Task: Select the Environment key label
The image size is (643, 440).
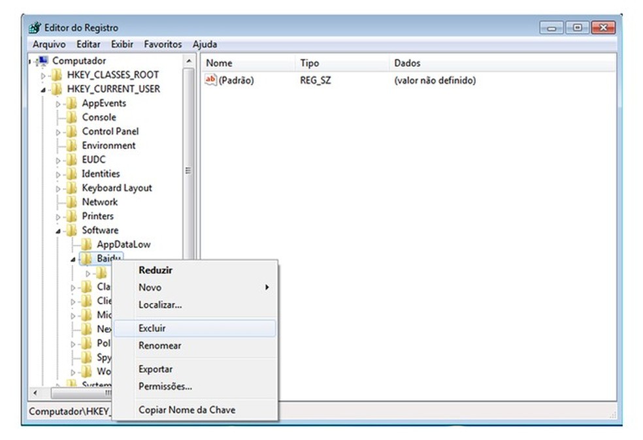Action: [x=108, y=146]
